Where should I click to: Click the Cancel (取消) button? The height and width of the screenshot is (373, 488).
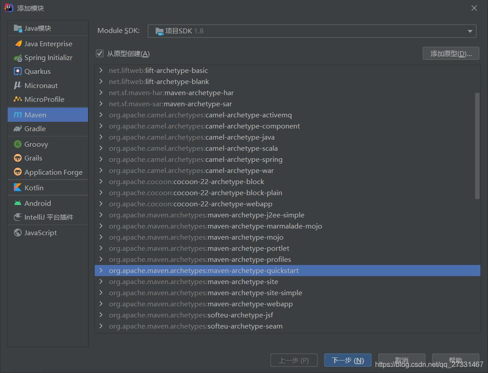[x=401, y=360]
